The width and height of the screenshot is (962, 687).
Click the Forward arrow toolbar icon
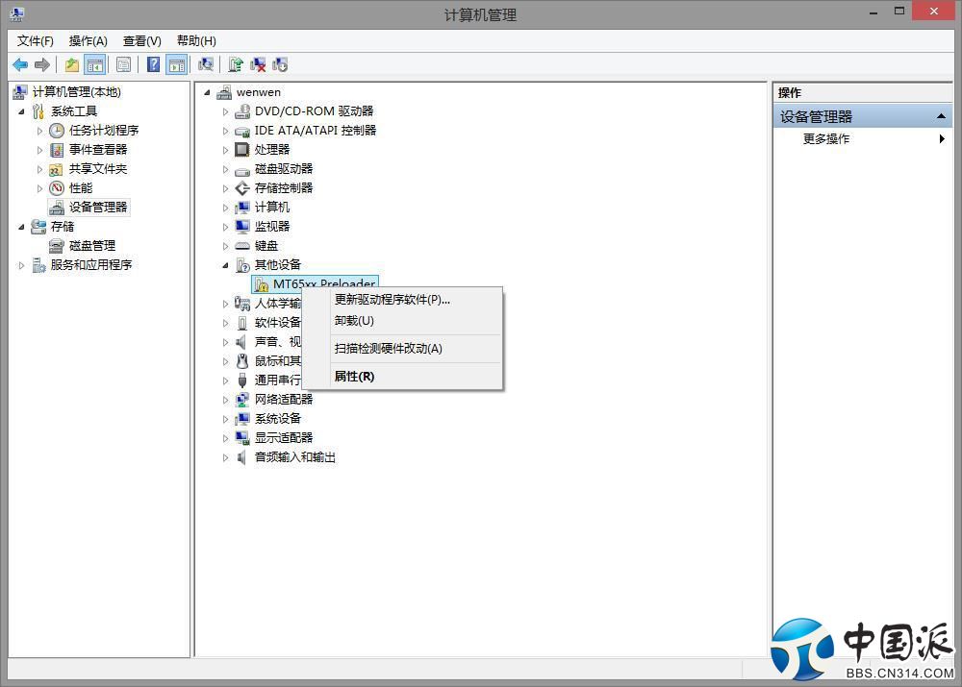pos(41,64)
